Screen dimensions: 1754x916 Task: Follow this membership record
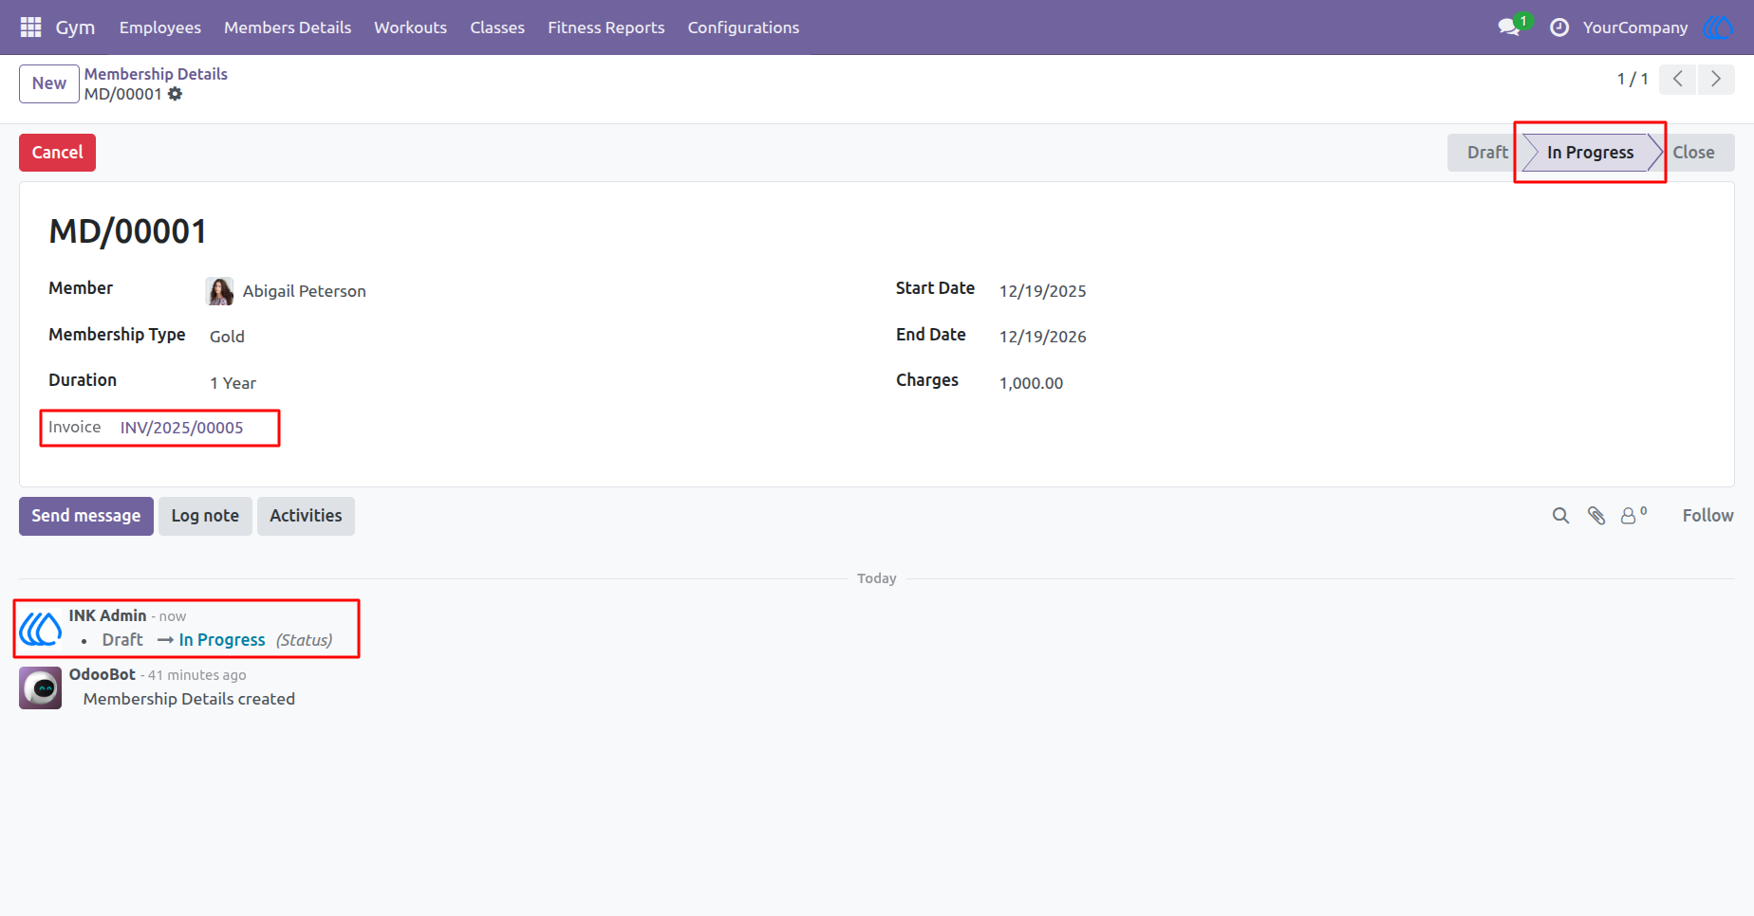pyautogui.click(x=1707, y=516)
